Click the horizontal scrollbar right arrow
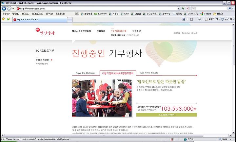 230,135
